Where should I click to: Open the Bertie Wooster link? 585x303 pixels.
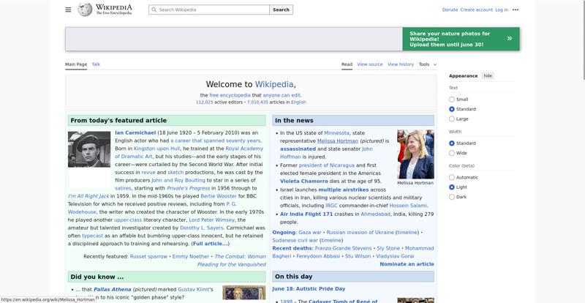(x=219, y=196)
